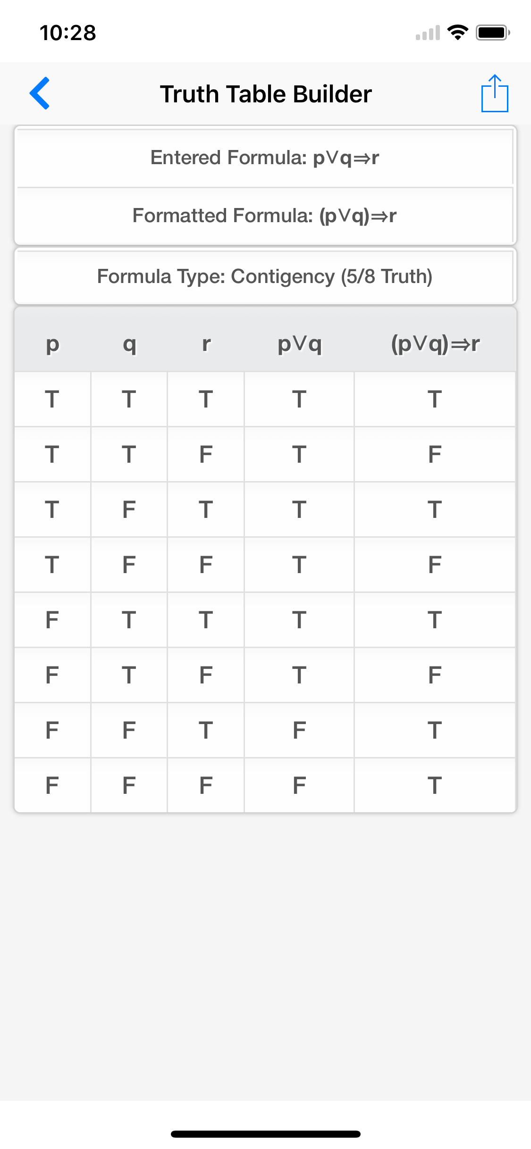
Task: Tap the last row result cell
Action: 435,785
